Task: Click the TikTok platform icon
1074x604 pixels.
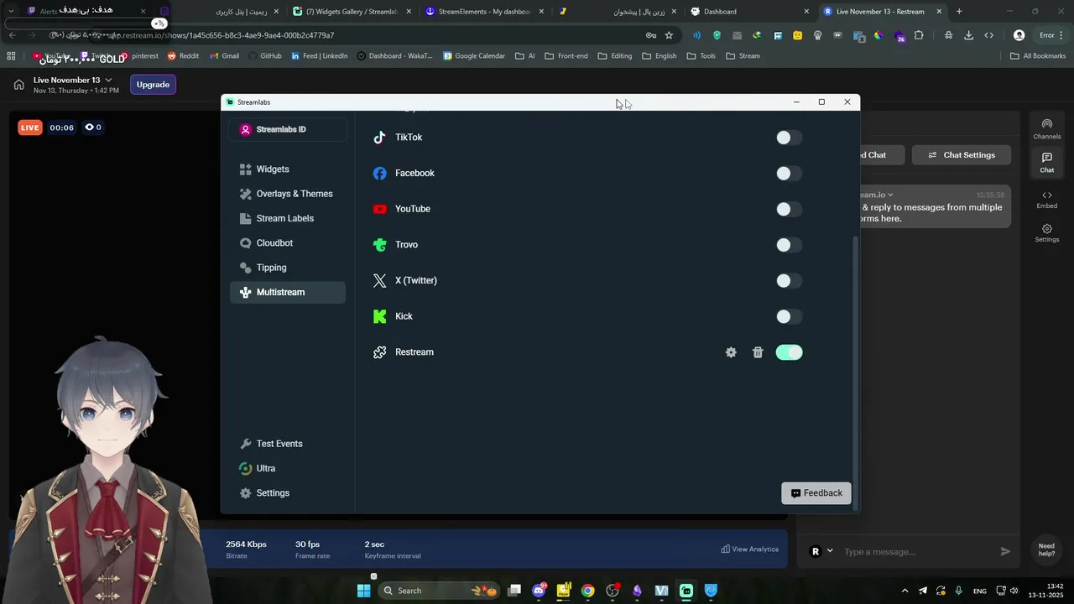Action: pyautogui.click(x=379, y=138)
